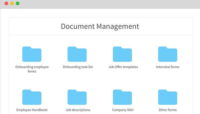Open the Employee Handbook folder icon
200x114 pixels.
[x=32, y=97]
